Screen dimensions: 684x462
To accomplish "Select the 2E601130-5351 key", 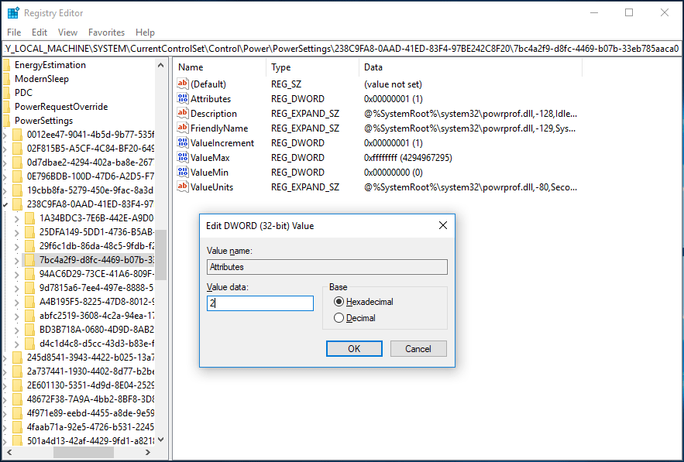I will pyautogui.click(x=91, y=385).
